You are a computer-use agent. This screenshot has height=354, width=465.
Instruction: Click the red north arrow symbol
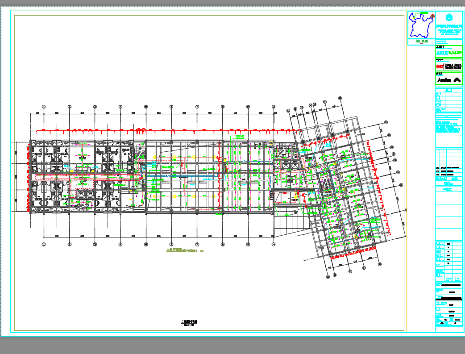pyautogui.click(x=432, y=17)
